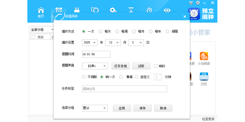Open the stopwatch section
Viewport: 245px width, 122px height.
[x=149, y=10]
